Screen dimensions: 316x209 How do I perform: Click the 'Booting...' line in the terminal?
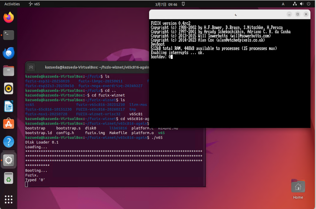coord(36,170)
